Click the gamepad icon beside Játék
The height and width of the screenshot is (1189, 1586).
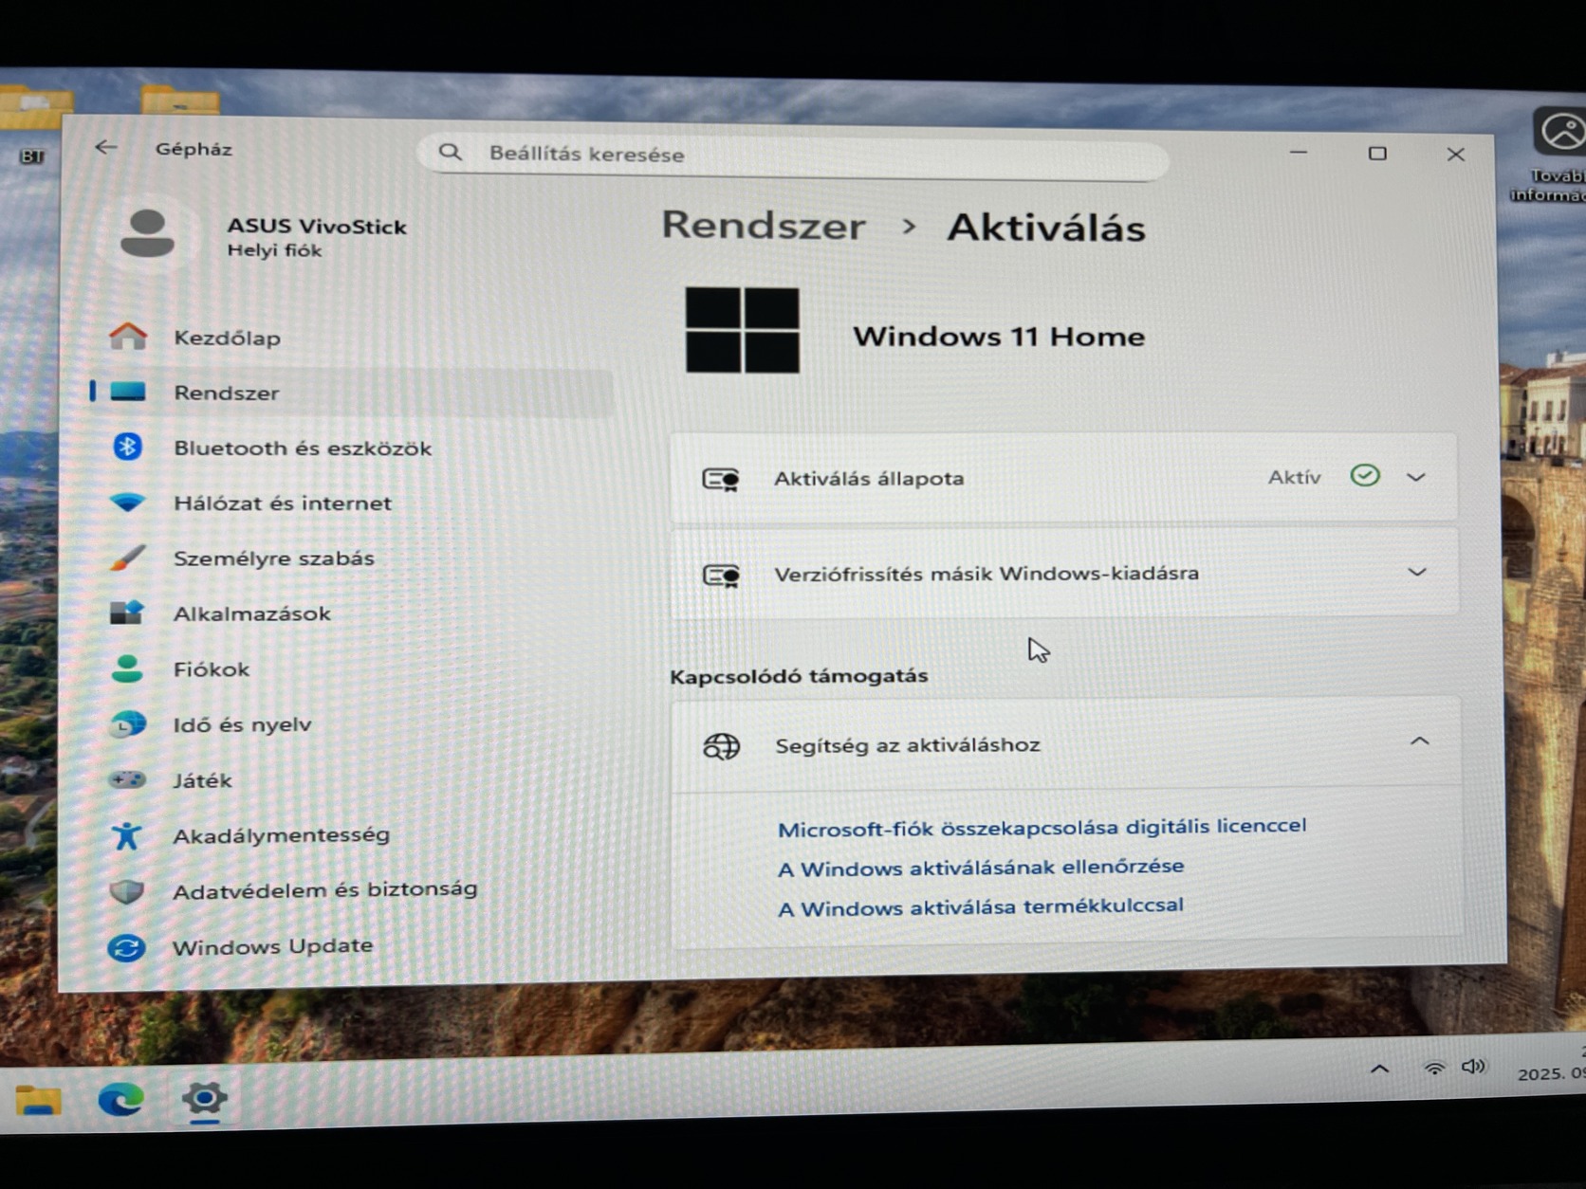click(126, 779)
